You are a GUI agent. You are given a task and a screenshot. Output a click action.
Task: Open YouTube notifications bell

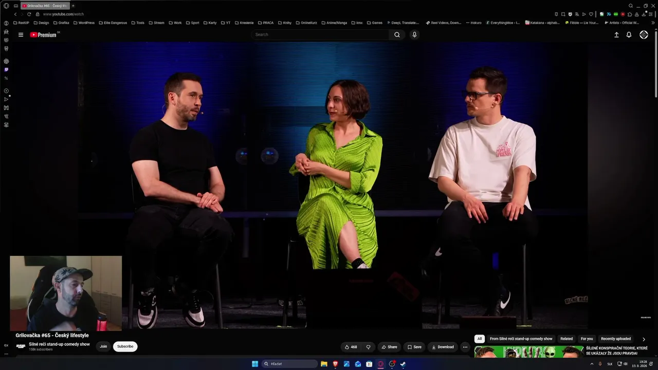pyautogui.click(x=629, y=35)
